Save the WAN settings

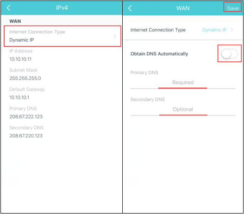pos(233,8)
